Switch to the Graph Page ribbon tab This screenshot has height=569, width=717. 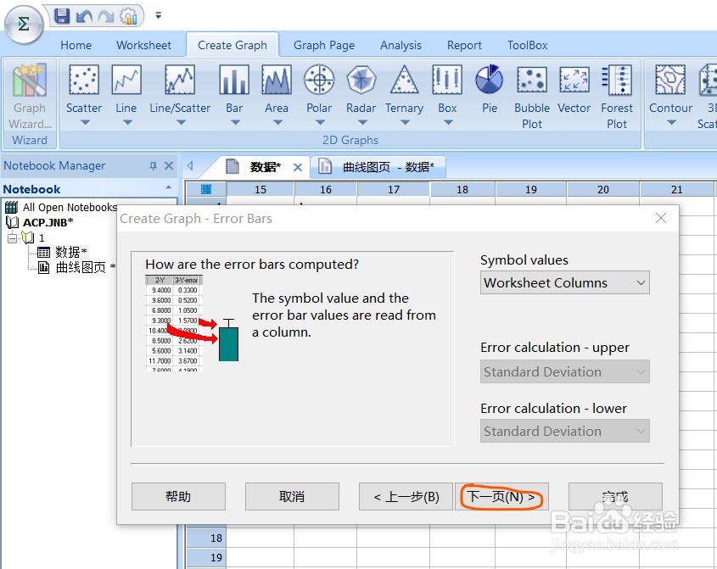[x=324, y=45]
